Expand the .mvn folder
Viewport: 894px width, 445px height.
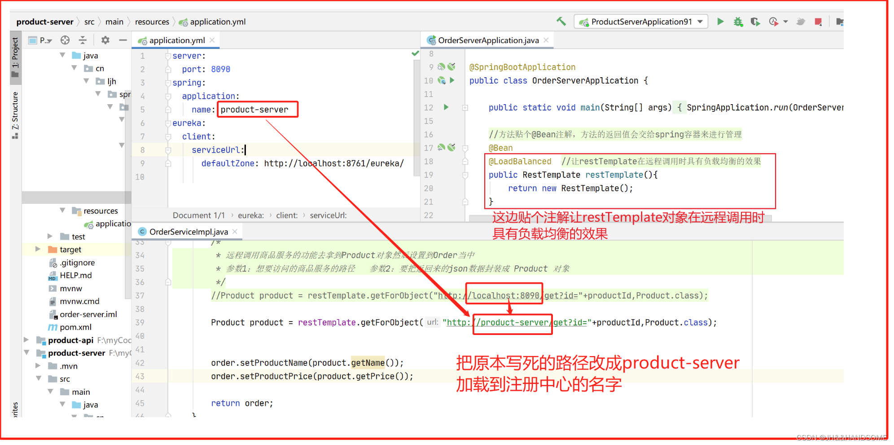[x=38, y=366]
